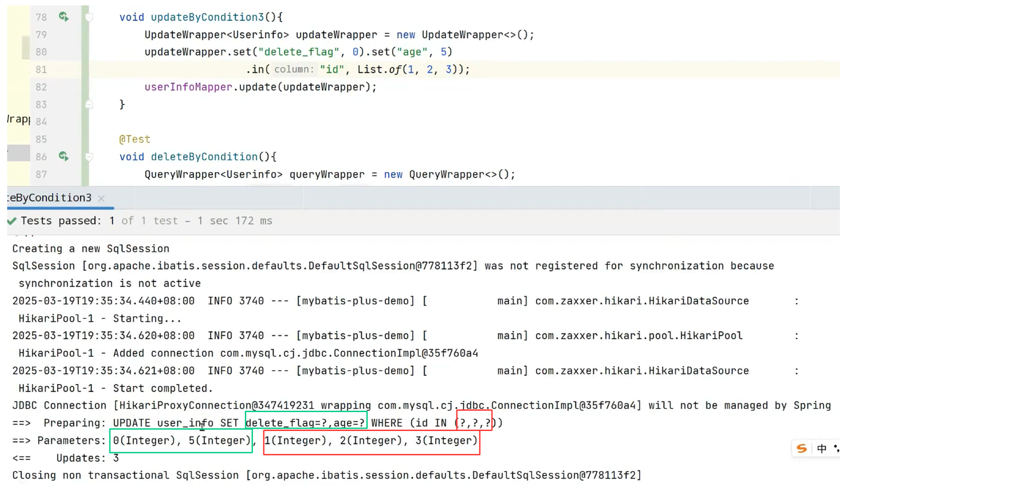The height and width of the screenshot is (490, 1019).
Task: Select the updateByCondition3 run tab
Action: coord(50,198)
